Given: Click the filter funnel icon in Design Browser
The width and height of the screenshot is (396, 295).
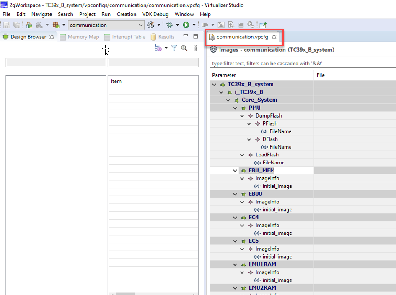Looking at the screenshot, I should 174,49.
